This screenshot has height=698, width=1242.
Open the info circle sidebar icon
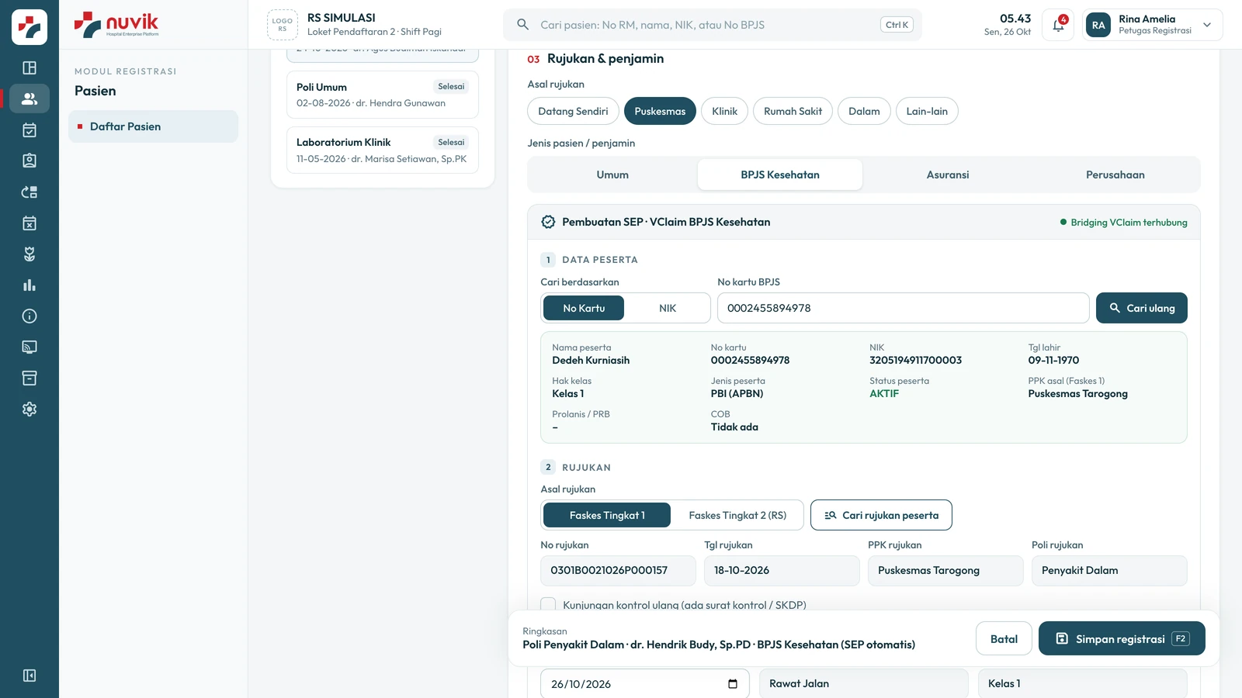coord(29,316)
